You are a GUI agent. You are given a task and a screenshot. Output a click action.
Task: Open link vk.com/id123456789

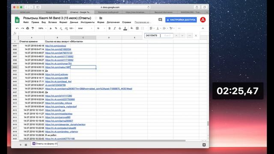(x=55, y=85)
